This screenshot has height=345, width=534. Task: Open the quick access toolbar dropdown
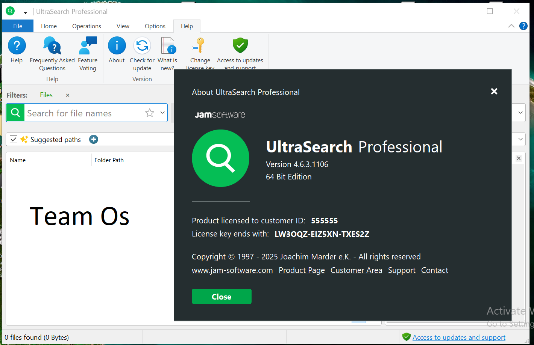tap(25, 12)
